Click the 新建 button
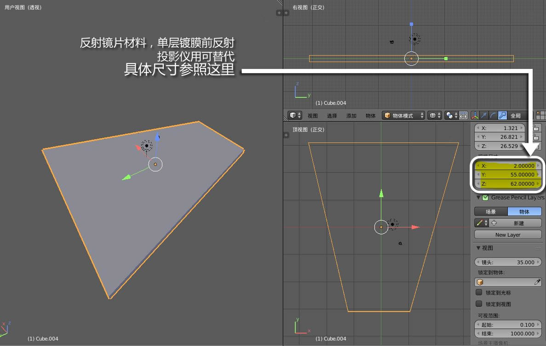Image resolution: width=546 pixels, height=346 pixels. tap(515, 223)
